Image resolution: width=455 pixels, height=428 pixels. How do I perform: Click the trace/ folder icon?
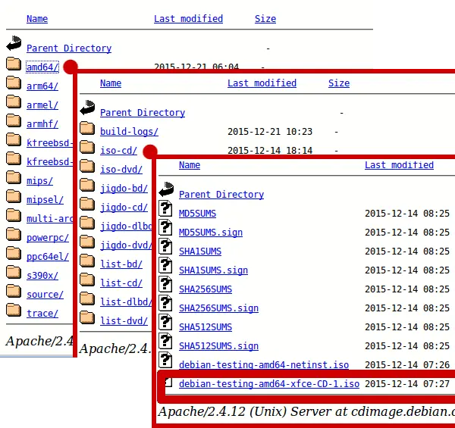pyautogui.click(x=14, y=311)
